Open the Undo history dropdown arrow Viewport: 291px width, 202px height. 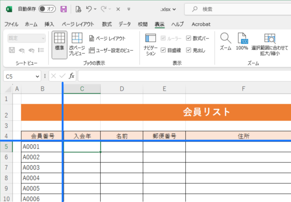tap(95, 9)
